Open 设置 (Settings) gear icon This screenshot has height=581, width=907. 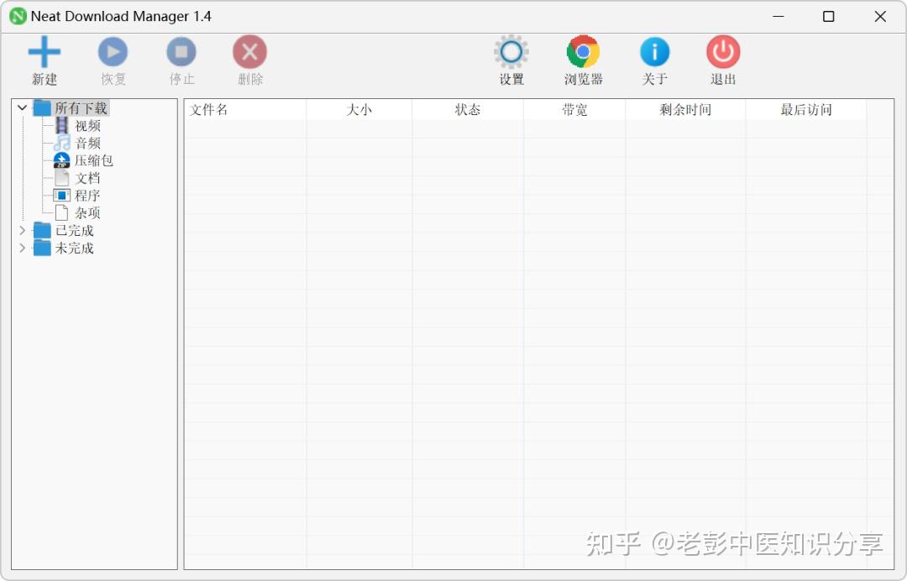point(511,52)
